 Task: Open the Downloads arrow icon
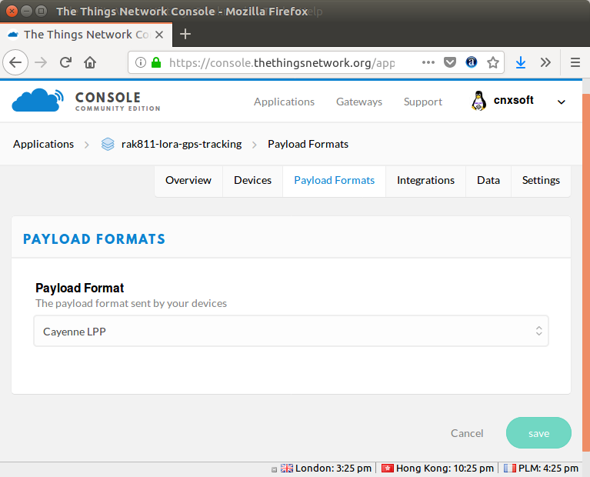(x=521, y=62)
